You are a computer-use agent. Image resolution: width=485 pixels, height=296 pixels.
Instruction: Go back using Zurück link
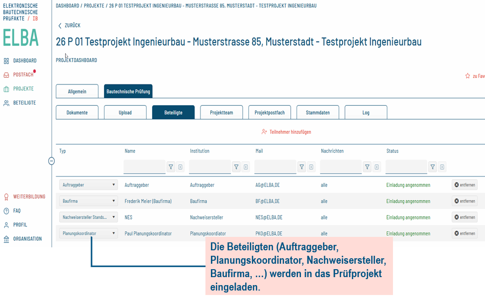coord(69,25)
